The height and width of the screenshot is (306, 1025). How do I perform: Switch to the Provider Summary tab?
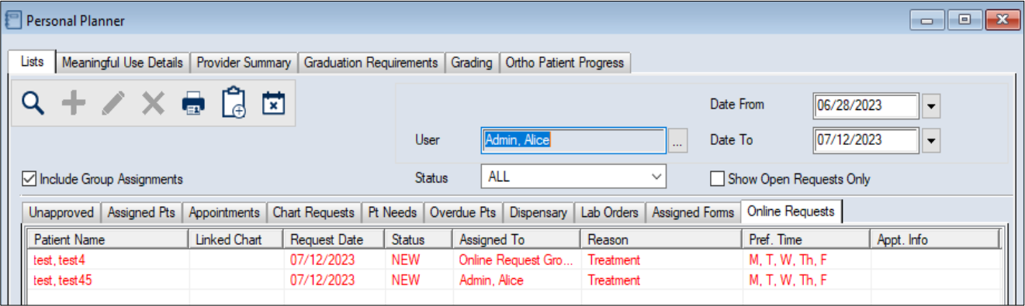[244, 63]
